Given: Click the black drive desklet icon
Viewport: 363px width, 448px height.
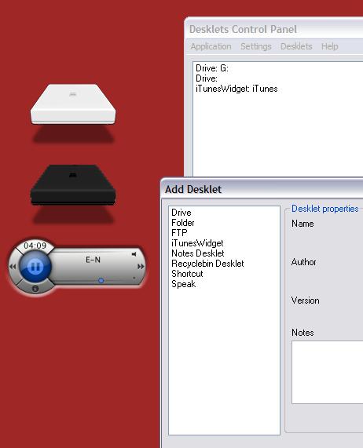Looking at the screenshot, I should coord(73,184).
